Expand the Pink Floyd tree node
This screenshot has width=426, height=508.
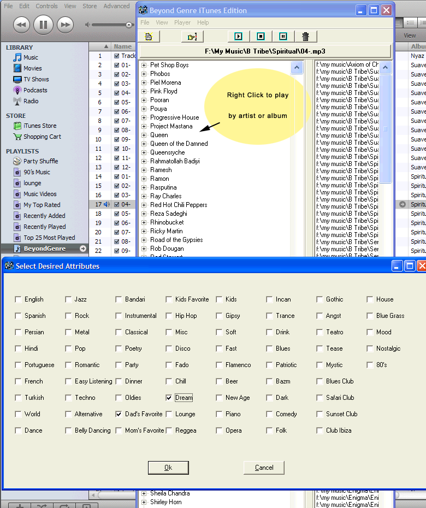[x=144, y=91]
